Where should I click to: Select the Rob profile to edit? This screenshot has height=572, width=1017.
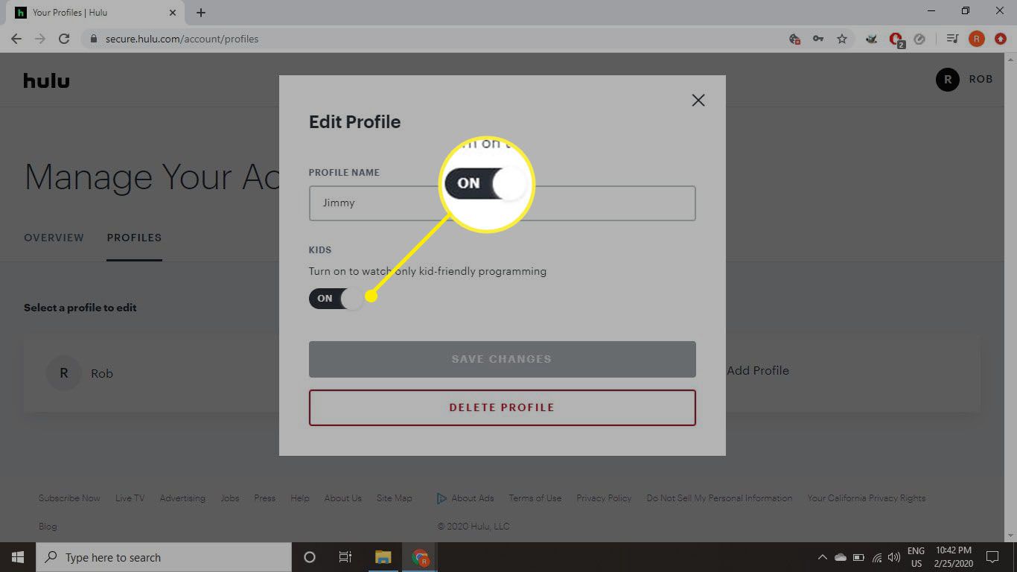click(80, 373)
